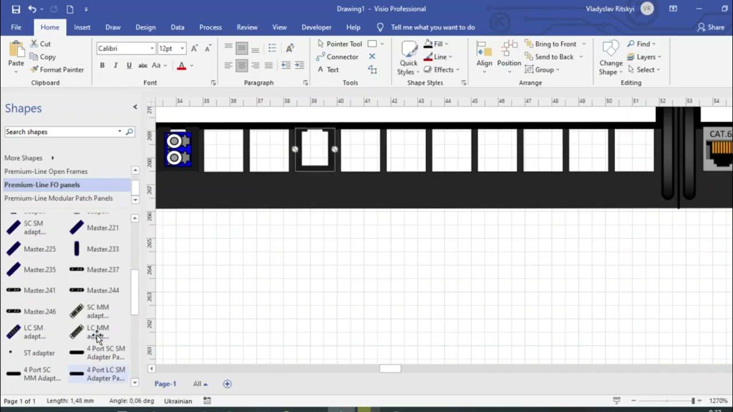Open the Premium-Line Open Frames stencil
Screen dimensions: 733x412
[x=46, y=171]
